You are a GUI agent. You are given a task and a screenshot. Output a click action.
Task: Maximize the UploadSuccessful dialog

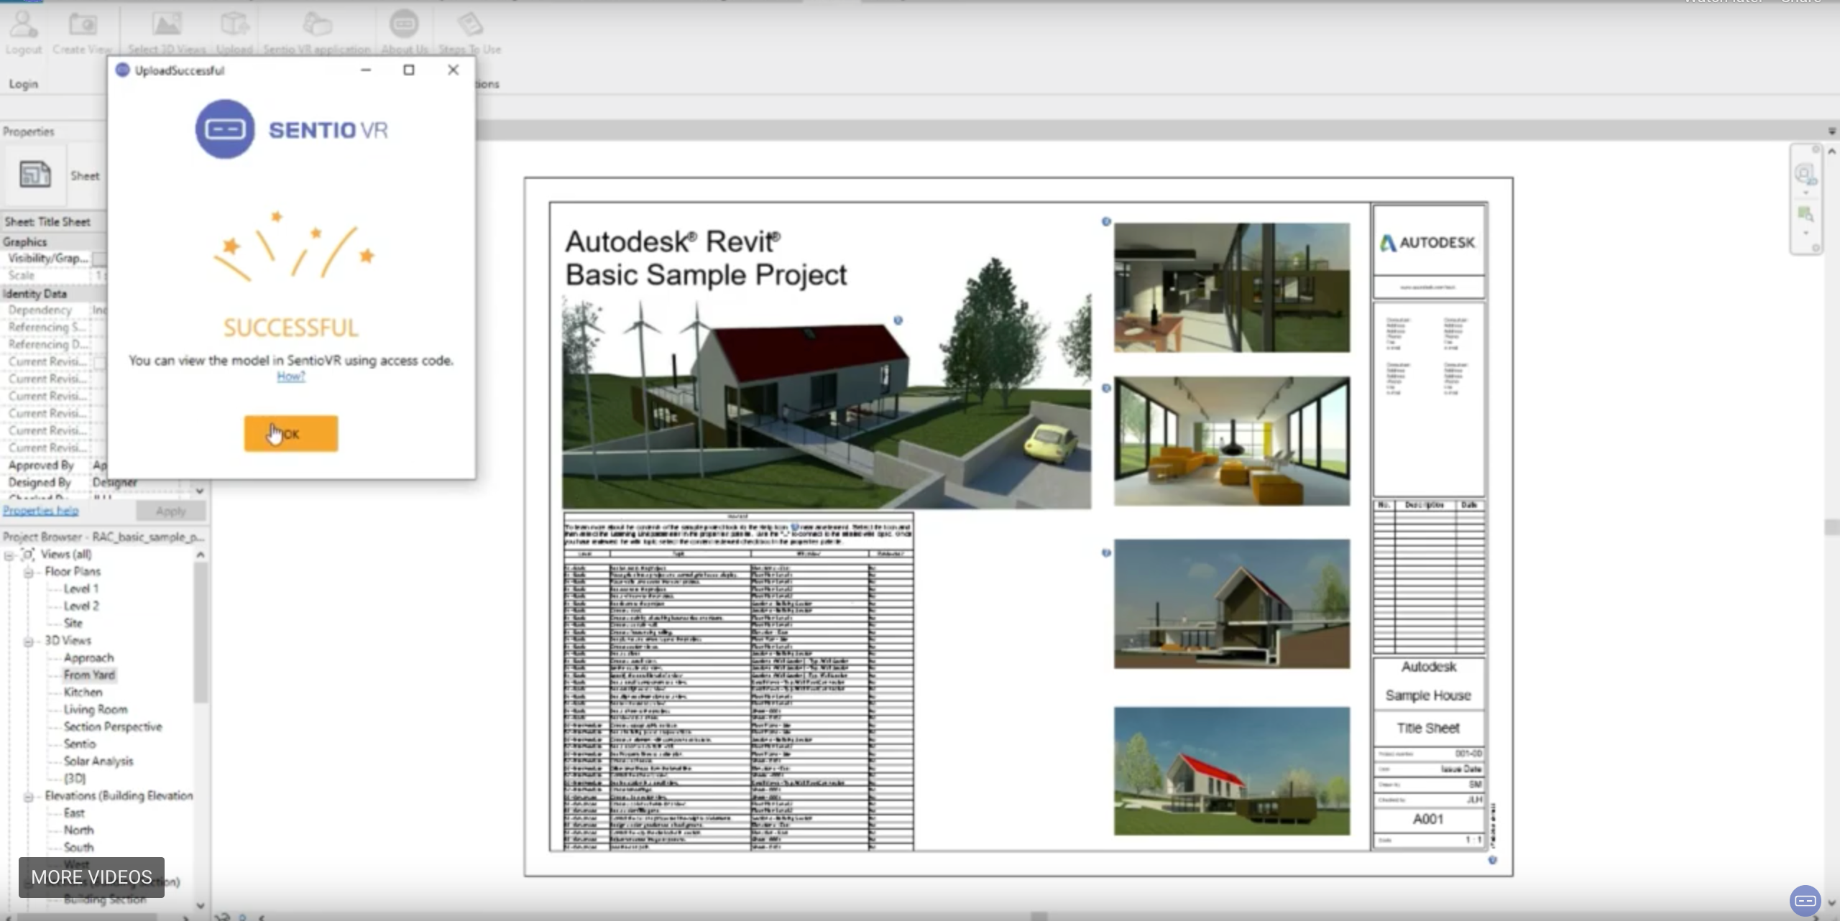tap(409, 70)
